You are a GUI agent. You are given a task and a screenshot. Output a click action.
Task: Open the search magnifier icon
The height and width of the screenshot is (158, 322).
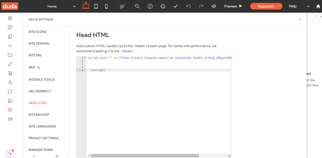(137, 7)
